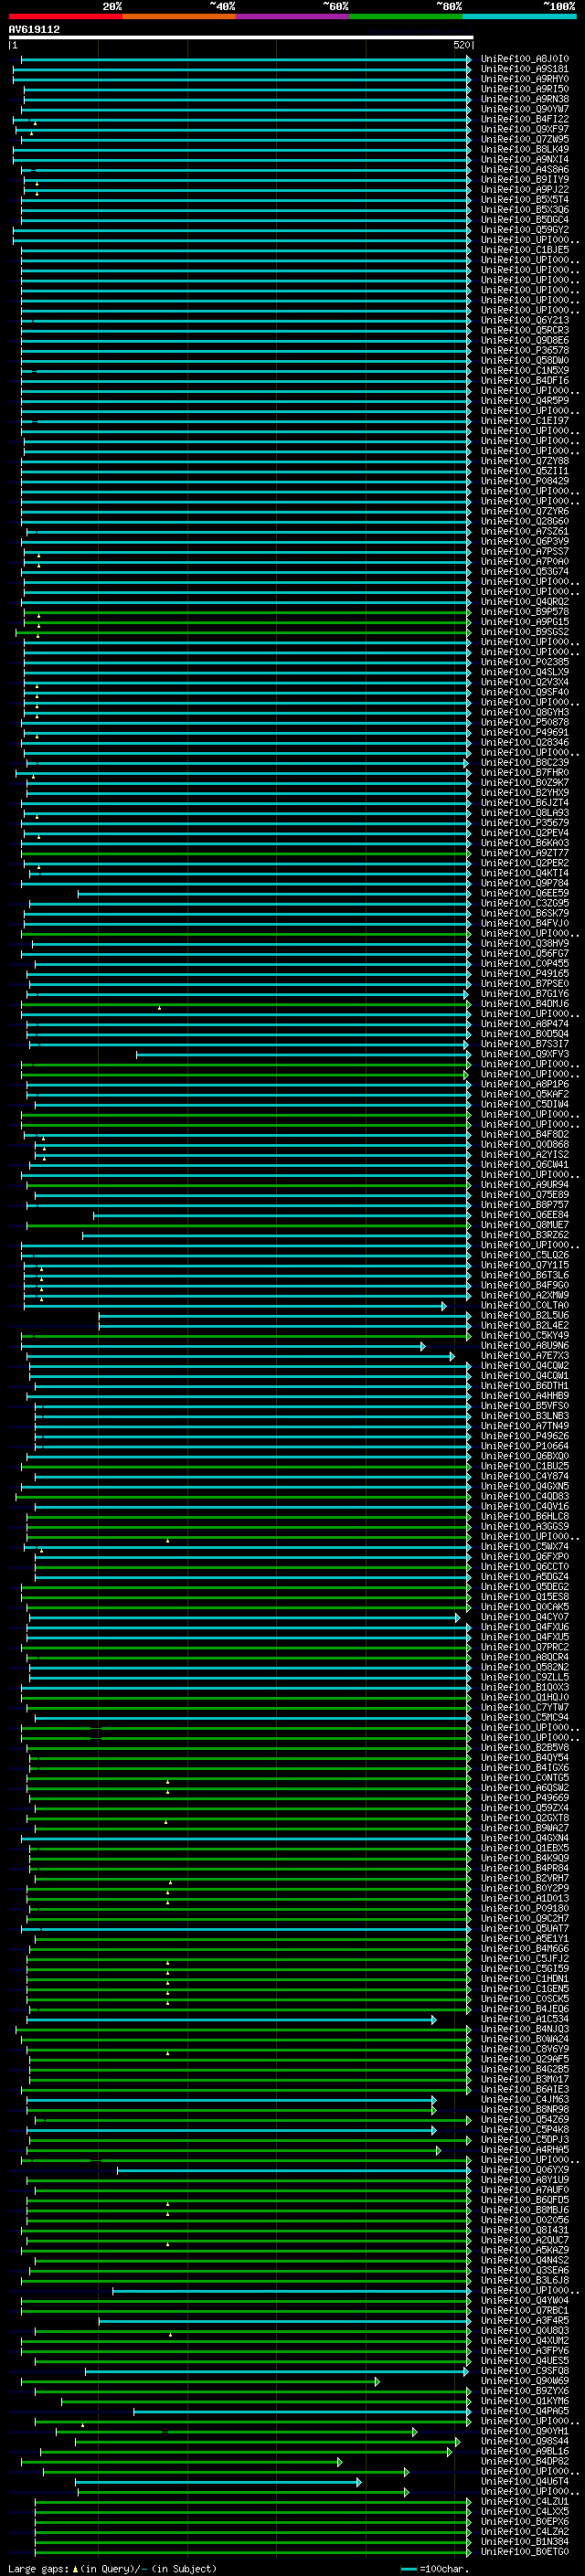Select the UniRef100_B4DFI6 label
The image size is (585, 2576).
pos(525,380)
